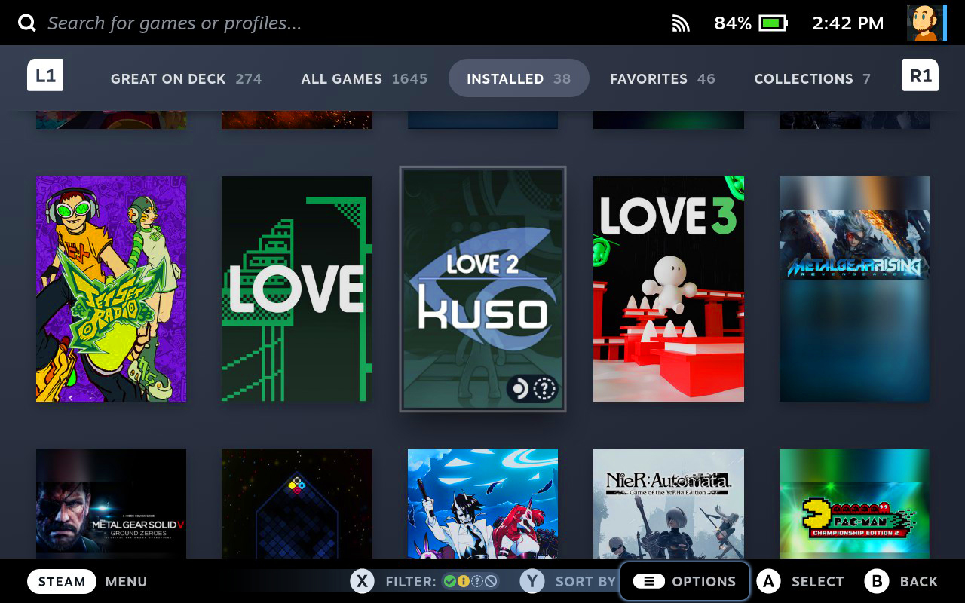Click the green battery icon
Viewport: 965px width, 603px height.
773,23
